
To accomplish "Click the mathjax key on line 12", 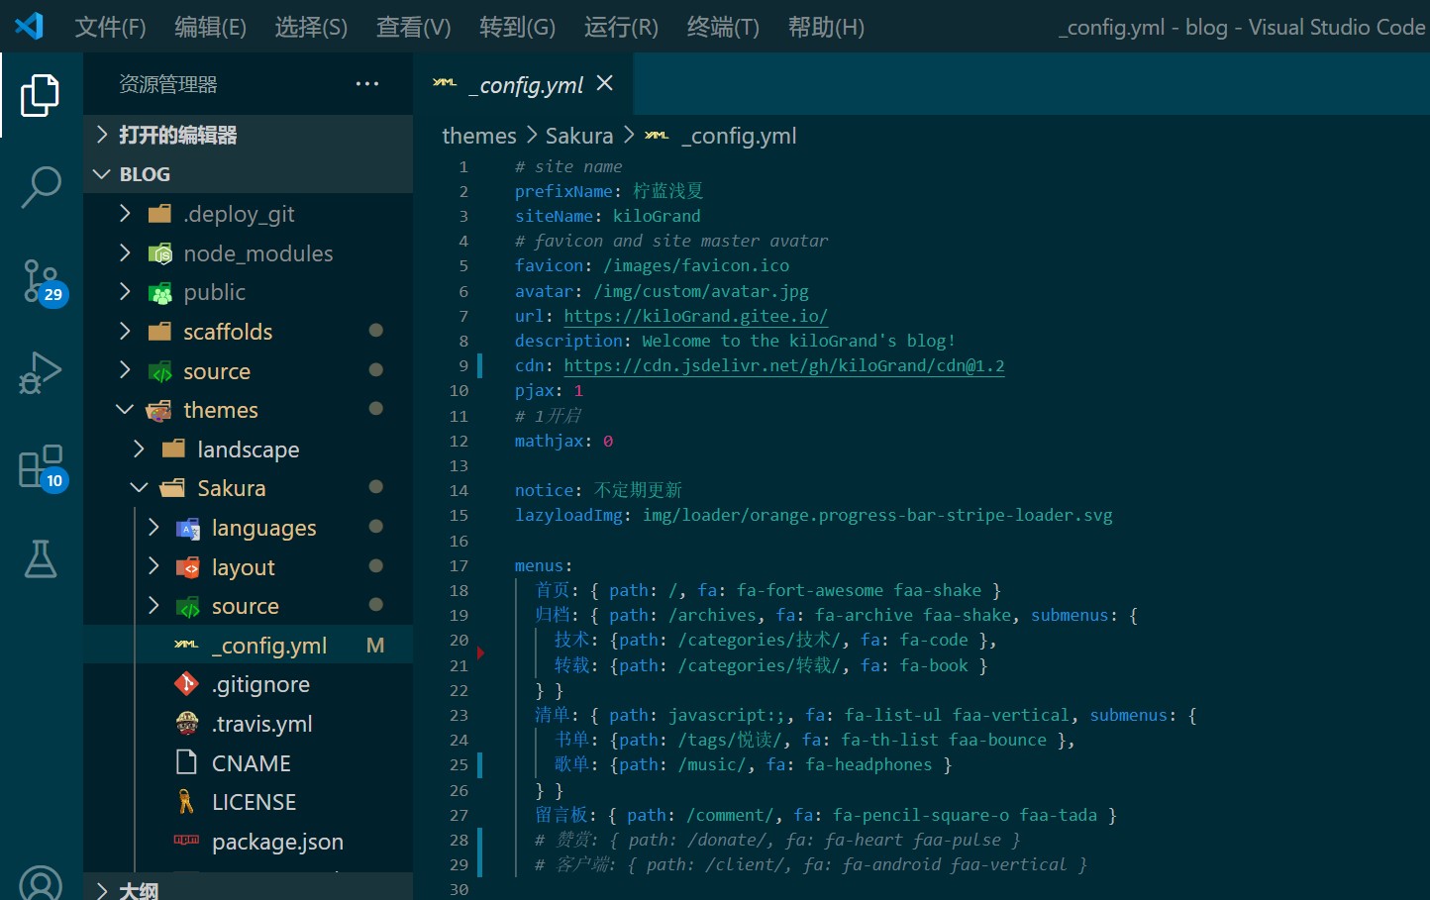I will 549,441.
